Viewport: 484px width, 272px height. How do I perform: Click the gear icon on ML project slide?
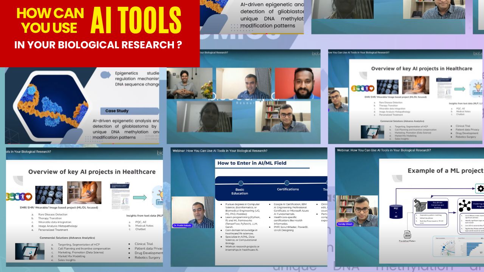(480, 189)
